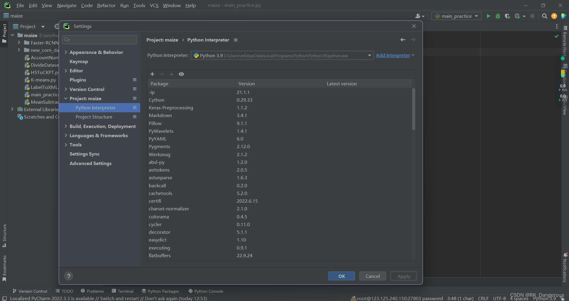Click UTF-8 encoding in status bar
This screenshot has height=301, width=569.
tap(499, 298)
